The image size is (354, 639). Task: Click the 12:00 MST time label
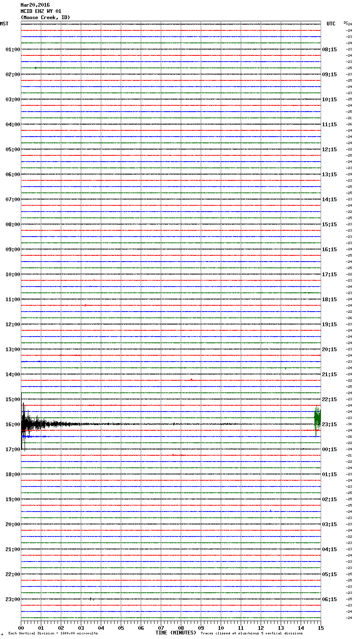pos(13,324)
